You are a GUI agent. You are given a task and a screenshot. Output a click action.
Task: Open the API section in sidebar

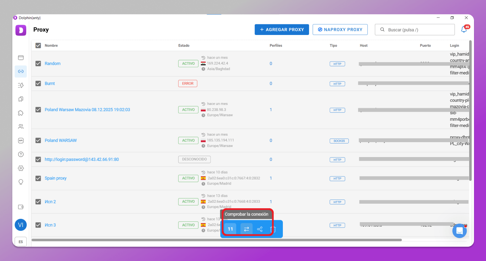(x=21, y=141)
